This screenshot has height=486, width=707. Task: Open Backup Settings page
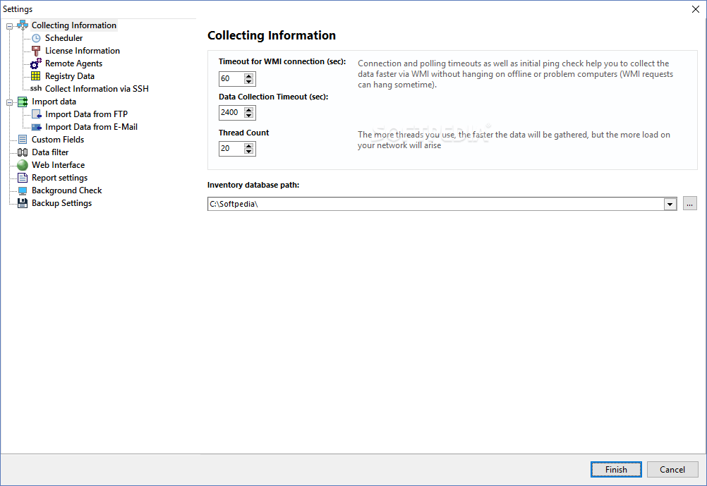(62, 203)
